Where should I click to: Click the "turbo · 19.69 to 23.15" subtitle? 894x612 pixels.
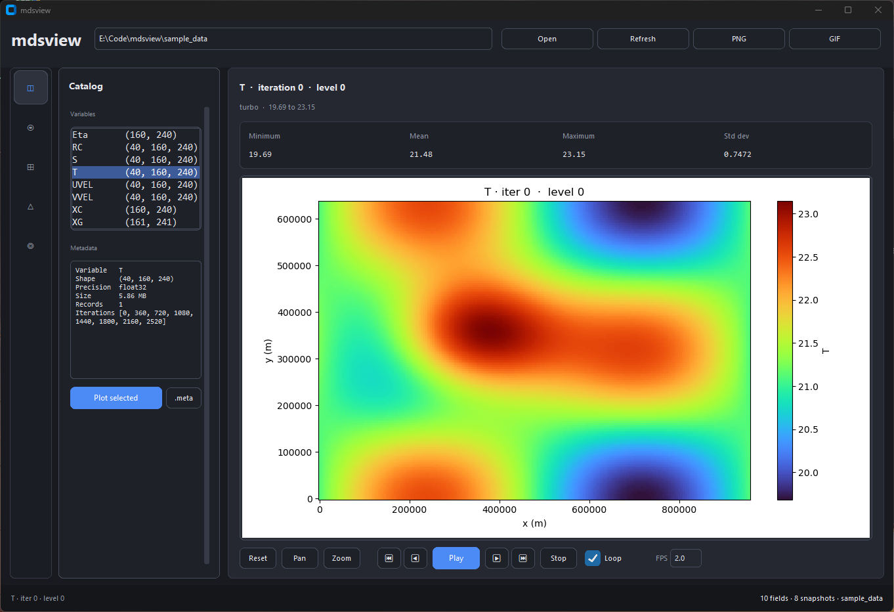tap(277, 107)
